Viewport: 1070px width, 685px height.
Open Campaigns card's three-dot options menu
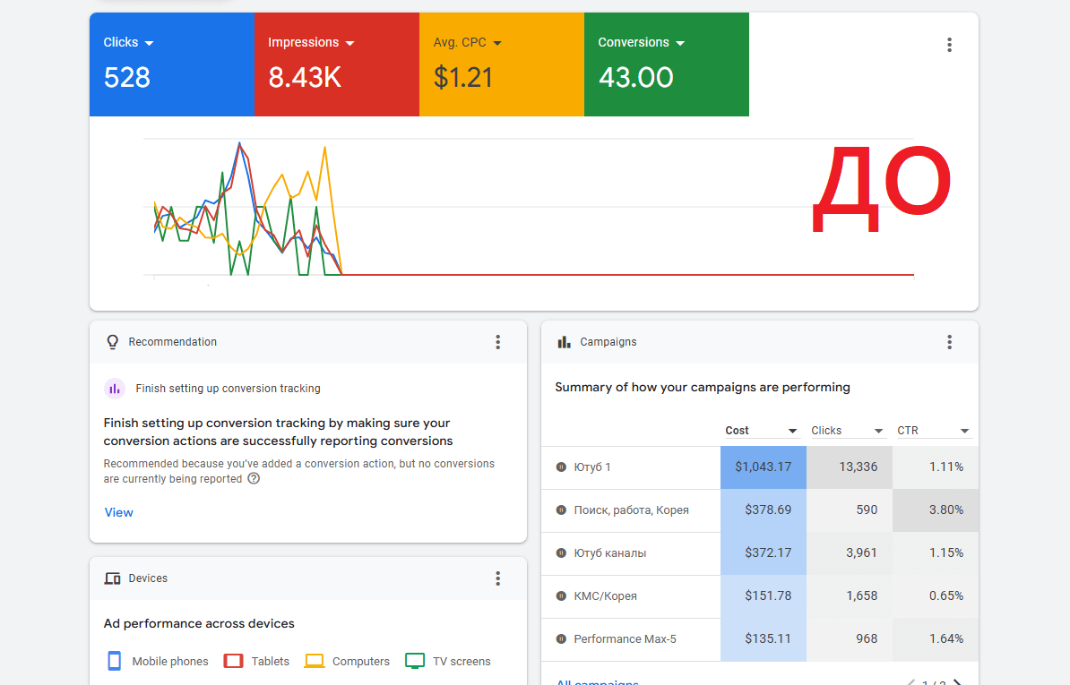tap(949, 342)
